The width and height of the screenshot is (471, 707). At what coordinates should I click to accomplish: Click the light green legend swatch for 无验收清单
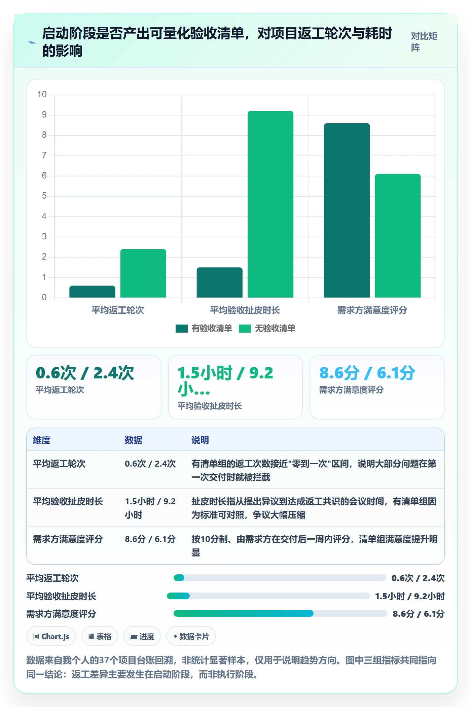[x=245, y=329]
